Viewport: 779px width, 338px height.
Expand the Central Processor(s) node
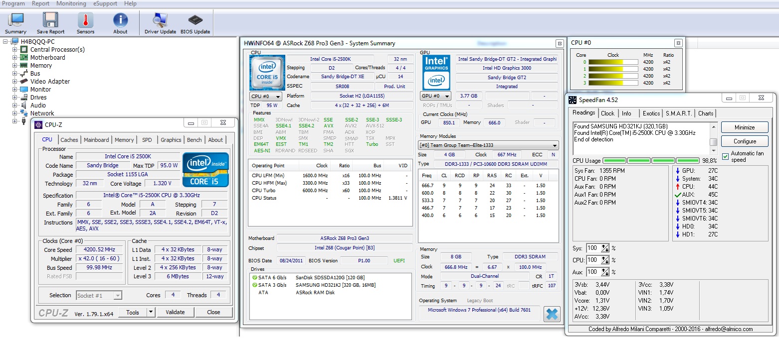[x=14, y=49]
